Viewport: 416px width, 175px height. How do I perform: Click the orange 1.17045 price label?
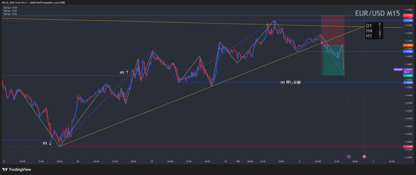tap(408, 45)
